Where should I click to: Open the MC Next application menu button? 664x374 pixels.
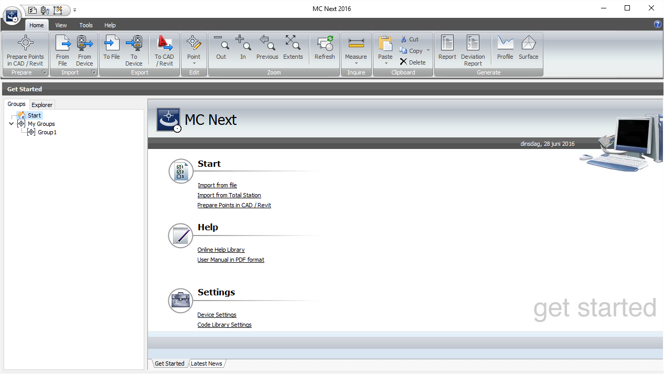12,15
